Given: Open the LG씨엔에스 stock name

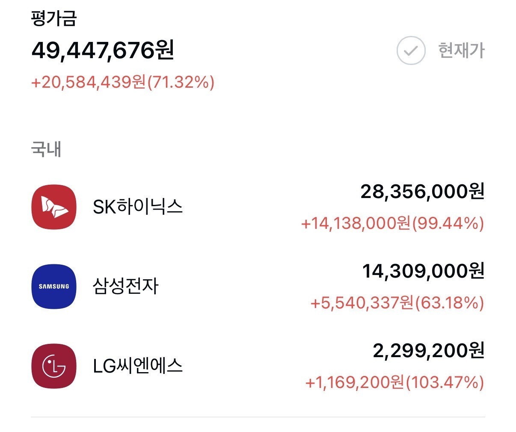Looking at the screenshot, I should pos(138,366).
